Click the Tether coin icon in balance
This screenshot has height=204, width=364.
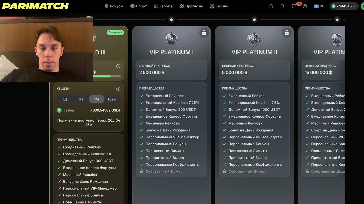coord(334,6)
